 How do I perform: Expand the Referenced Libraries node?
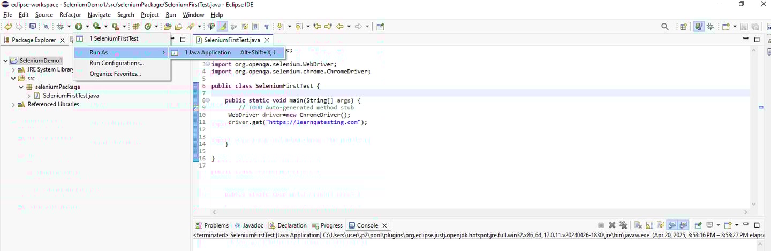tap(13, 104)
